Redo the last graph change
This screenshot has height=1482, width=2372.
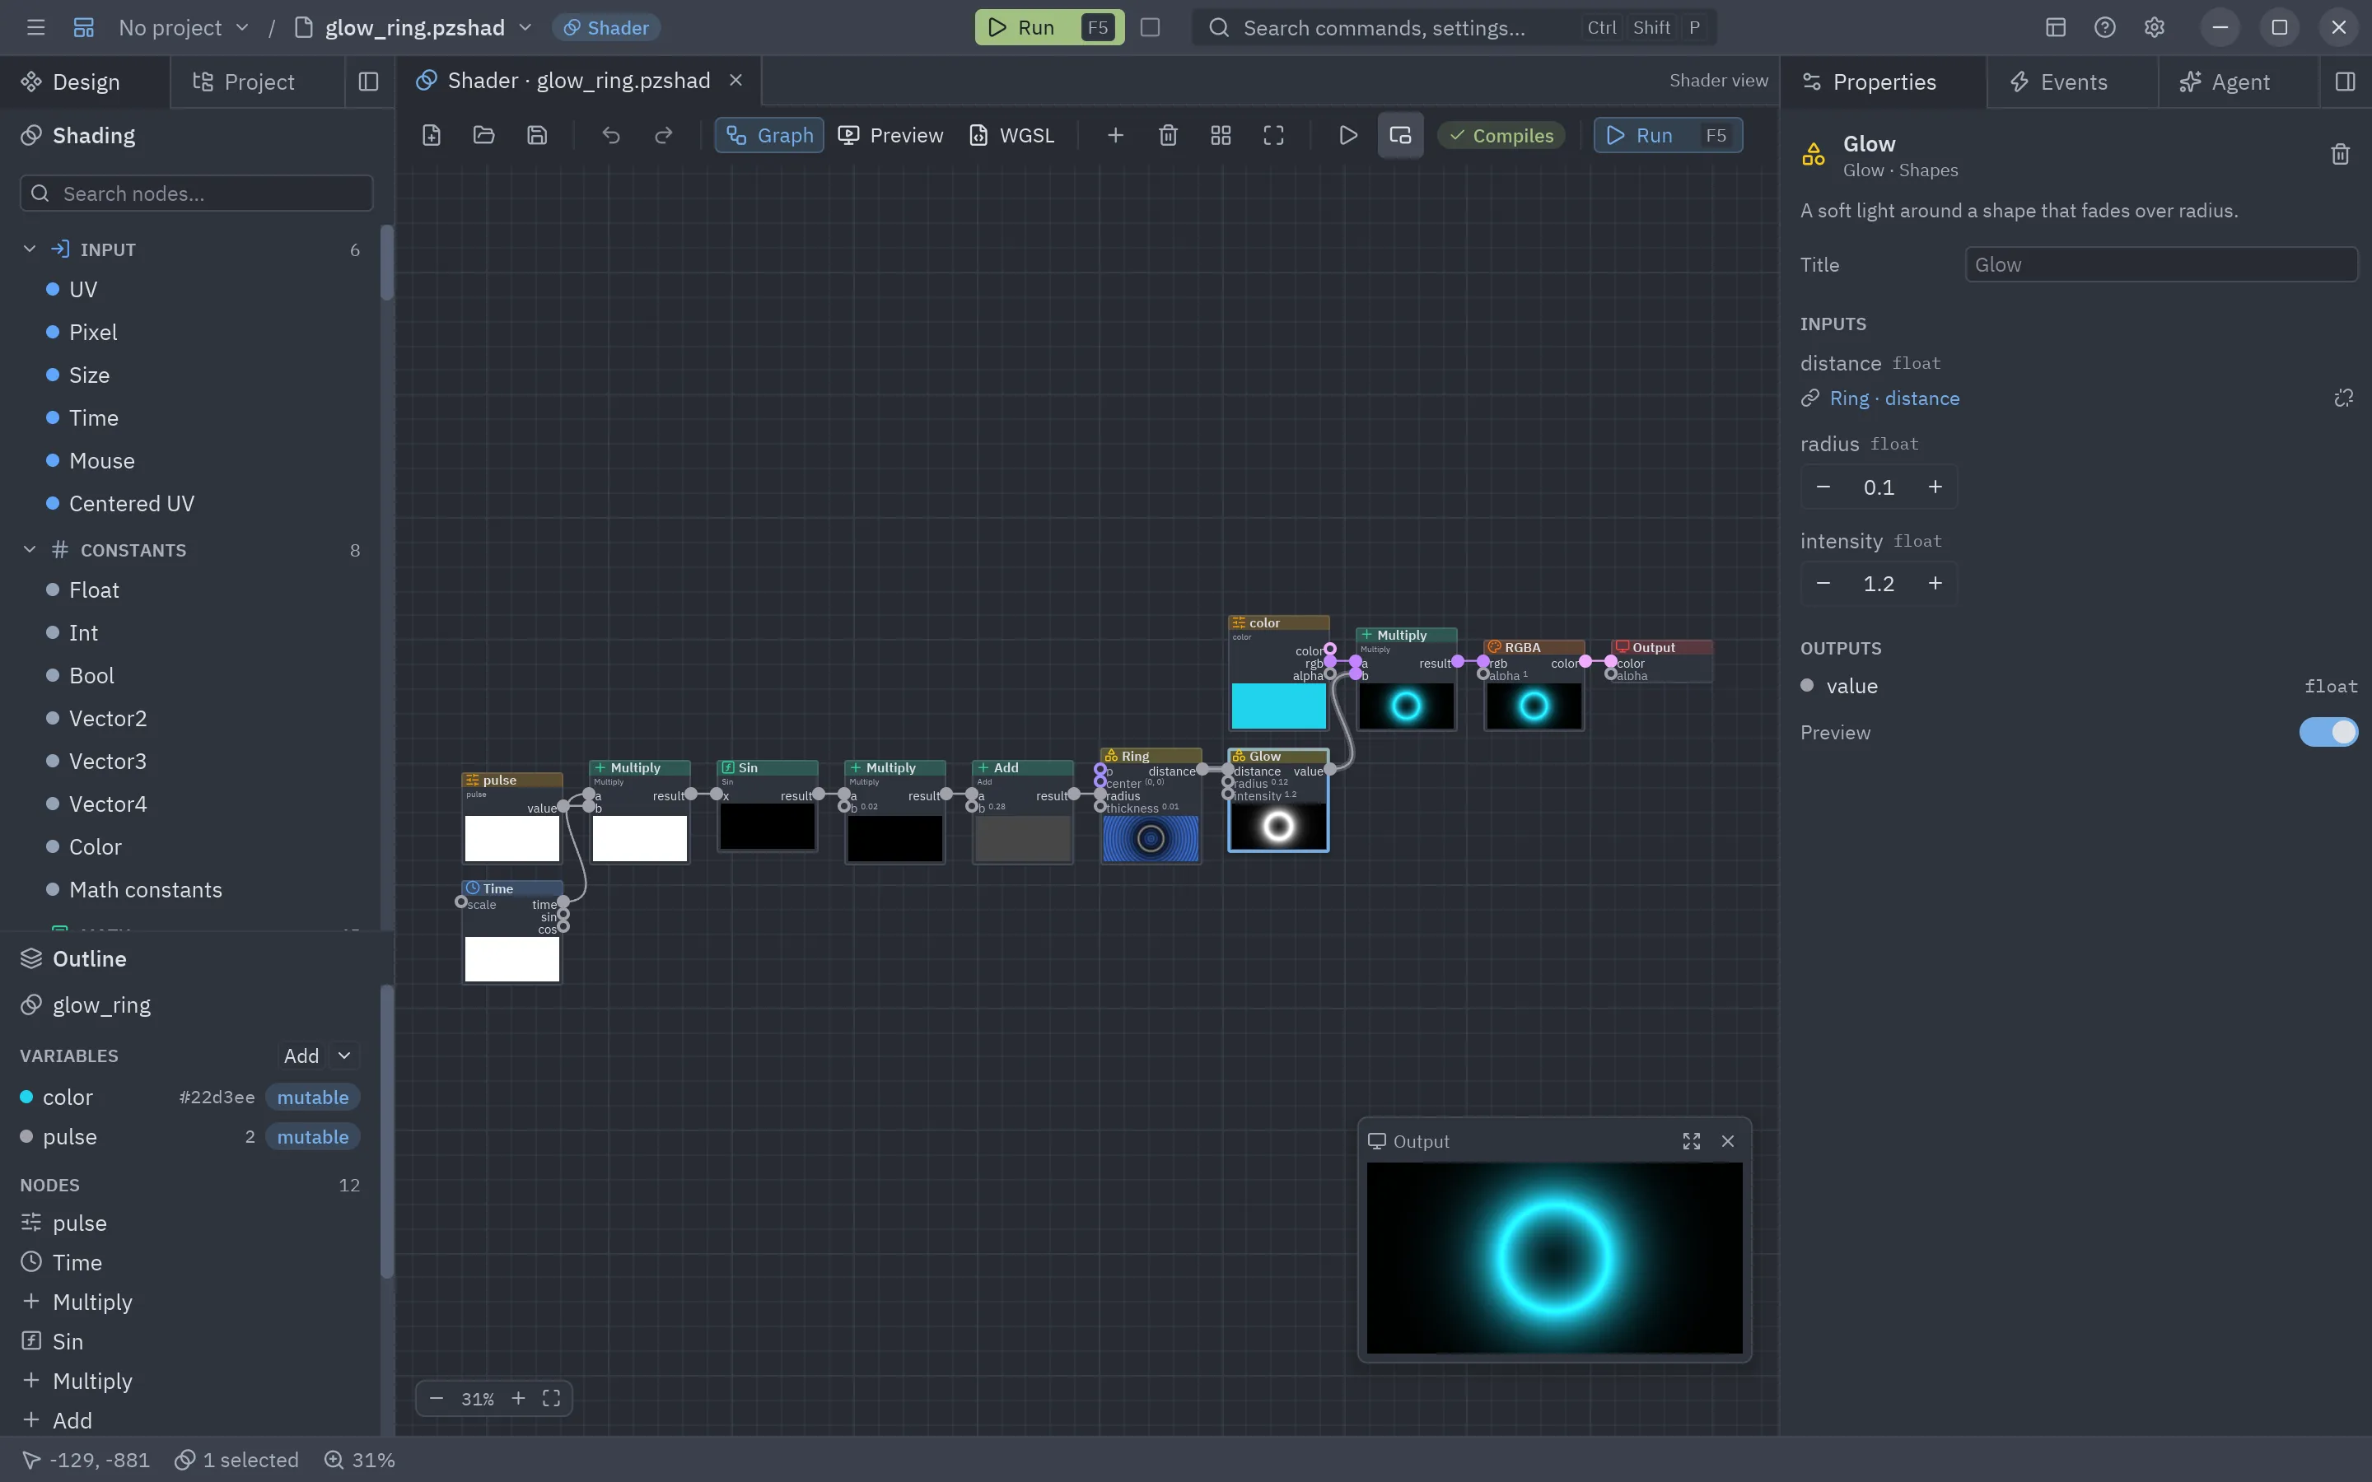pos(664,135)
